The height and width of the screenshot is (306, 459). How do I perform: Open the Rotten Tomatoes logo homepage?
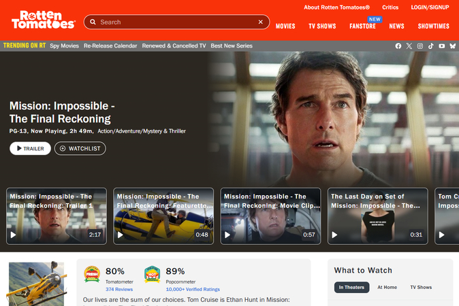(44, 20)
